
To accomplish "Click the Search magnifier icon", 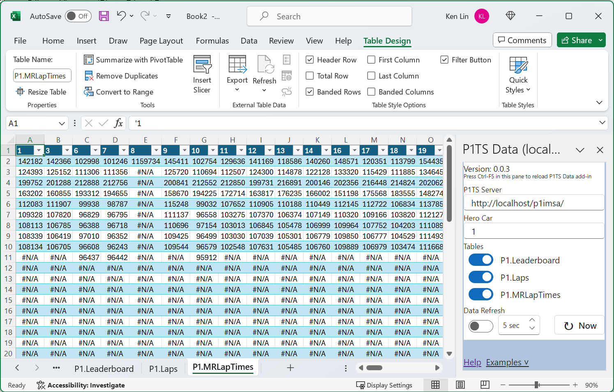I will click(264, 16).
